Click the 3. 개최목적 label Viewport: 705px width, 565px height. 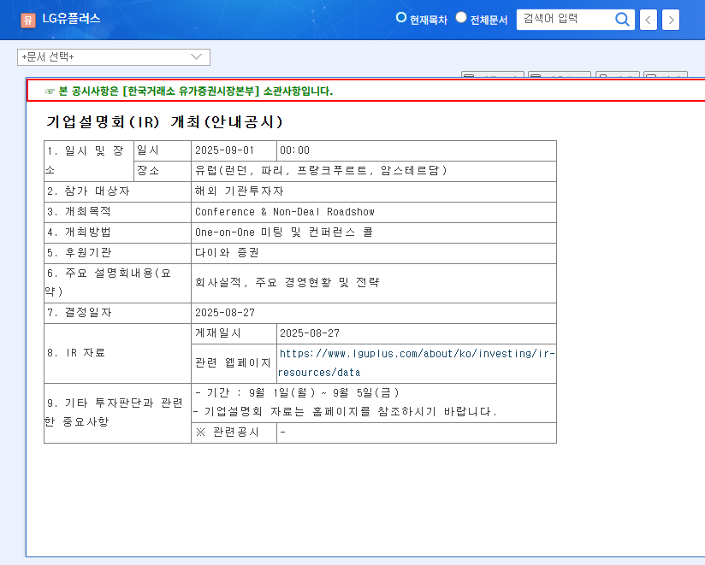[x=118, y=212]
